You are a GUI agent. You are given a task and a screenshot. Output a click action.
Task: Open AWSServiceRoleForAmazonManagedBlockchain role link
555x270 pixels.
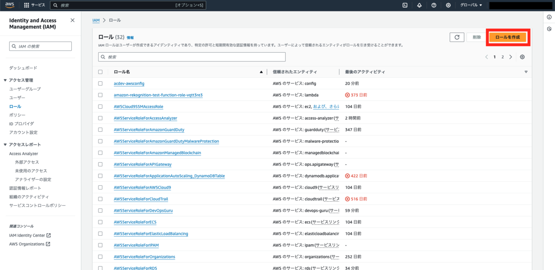[157, 153]
